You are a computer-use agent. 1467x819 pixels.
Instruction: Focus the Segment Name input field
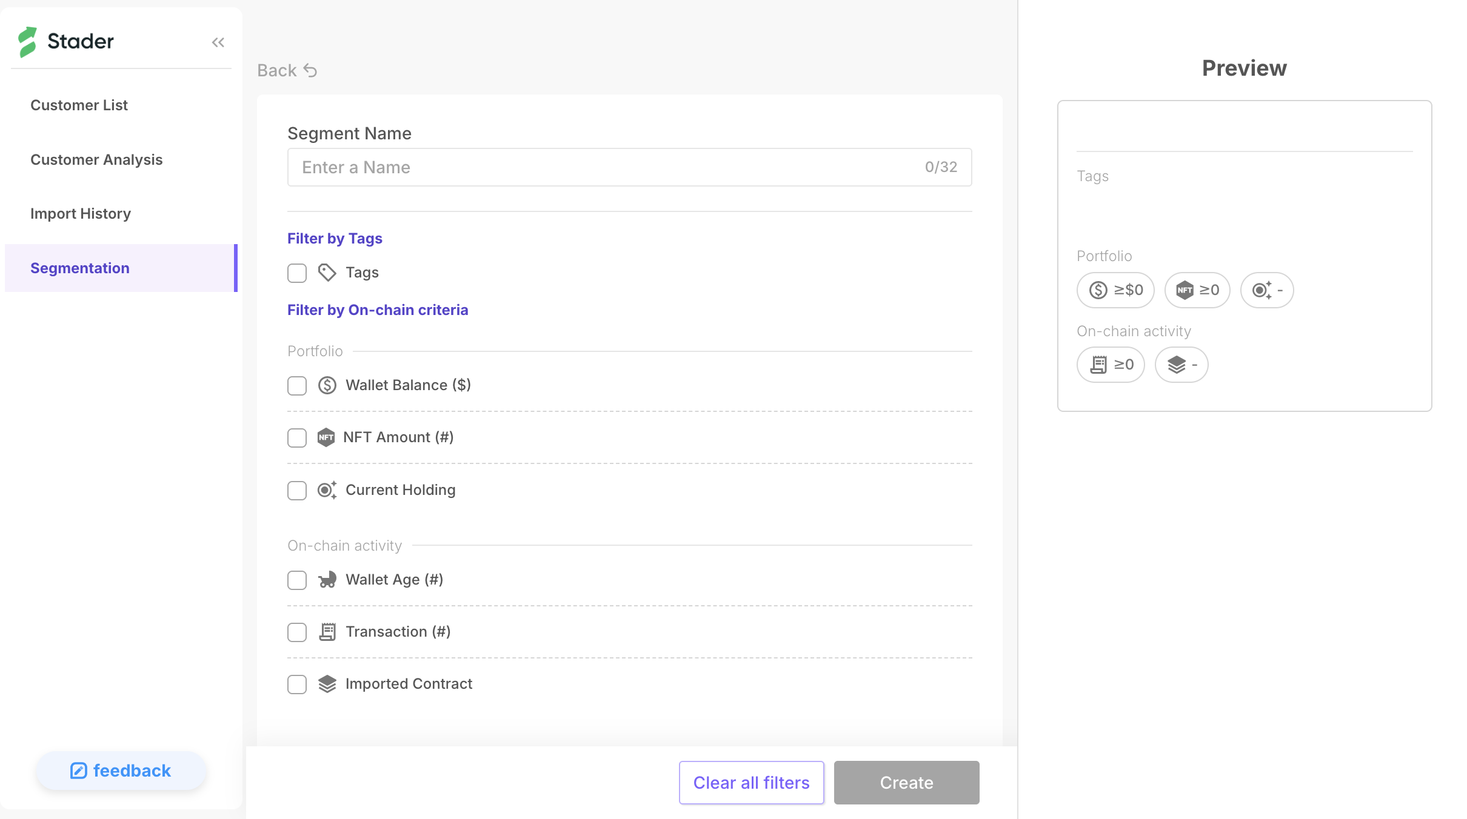(x=606, y=167)
